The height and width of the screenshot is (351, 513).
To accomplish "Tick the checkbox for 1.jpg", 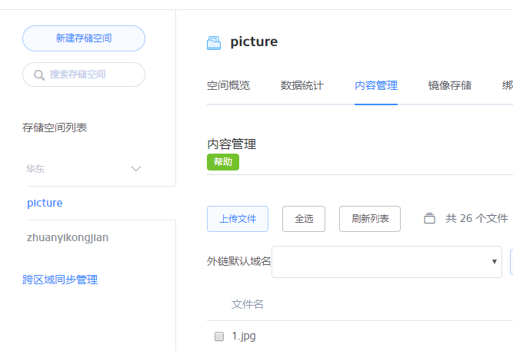I will pos(219,336).
